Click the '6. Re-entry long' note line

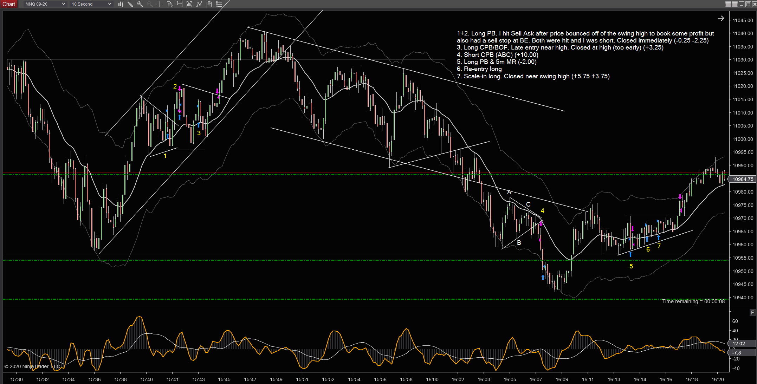(479, 69)
